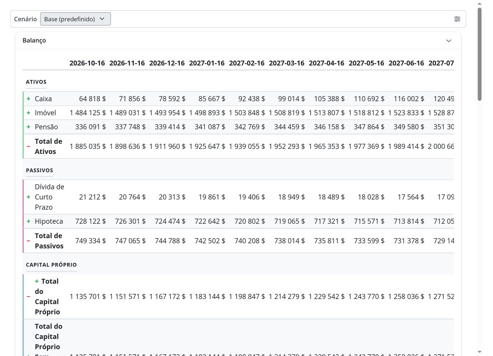Expand the Pensão row
Viewport: 493px width, 356px height.
click(28, 127)
